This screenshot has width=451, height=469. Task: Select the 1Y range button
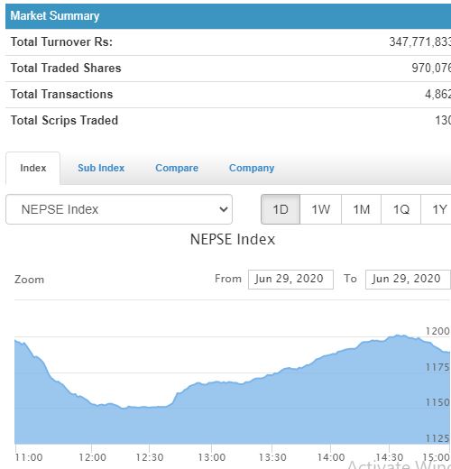(437, 209)
